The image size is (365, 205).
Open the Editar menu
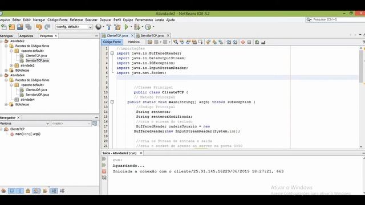(x=17, y=20)
